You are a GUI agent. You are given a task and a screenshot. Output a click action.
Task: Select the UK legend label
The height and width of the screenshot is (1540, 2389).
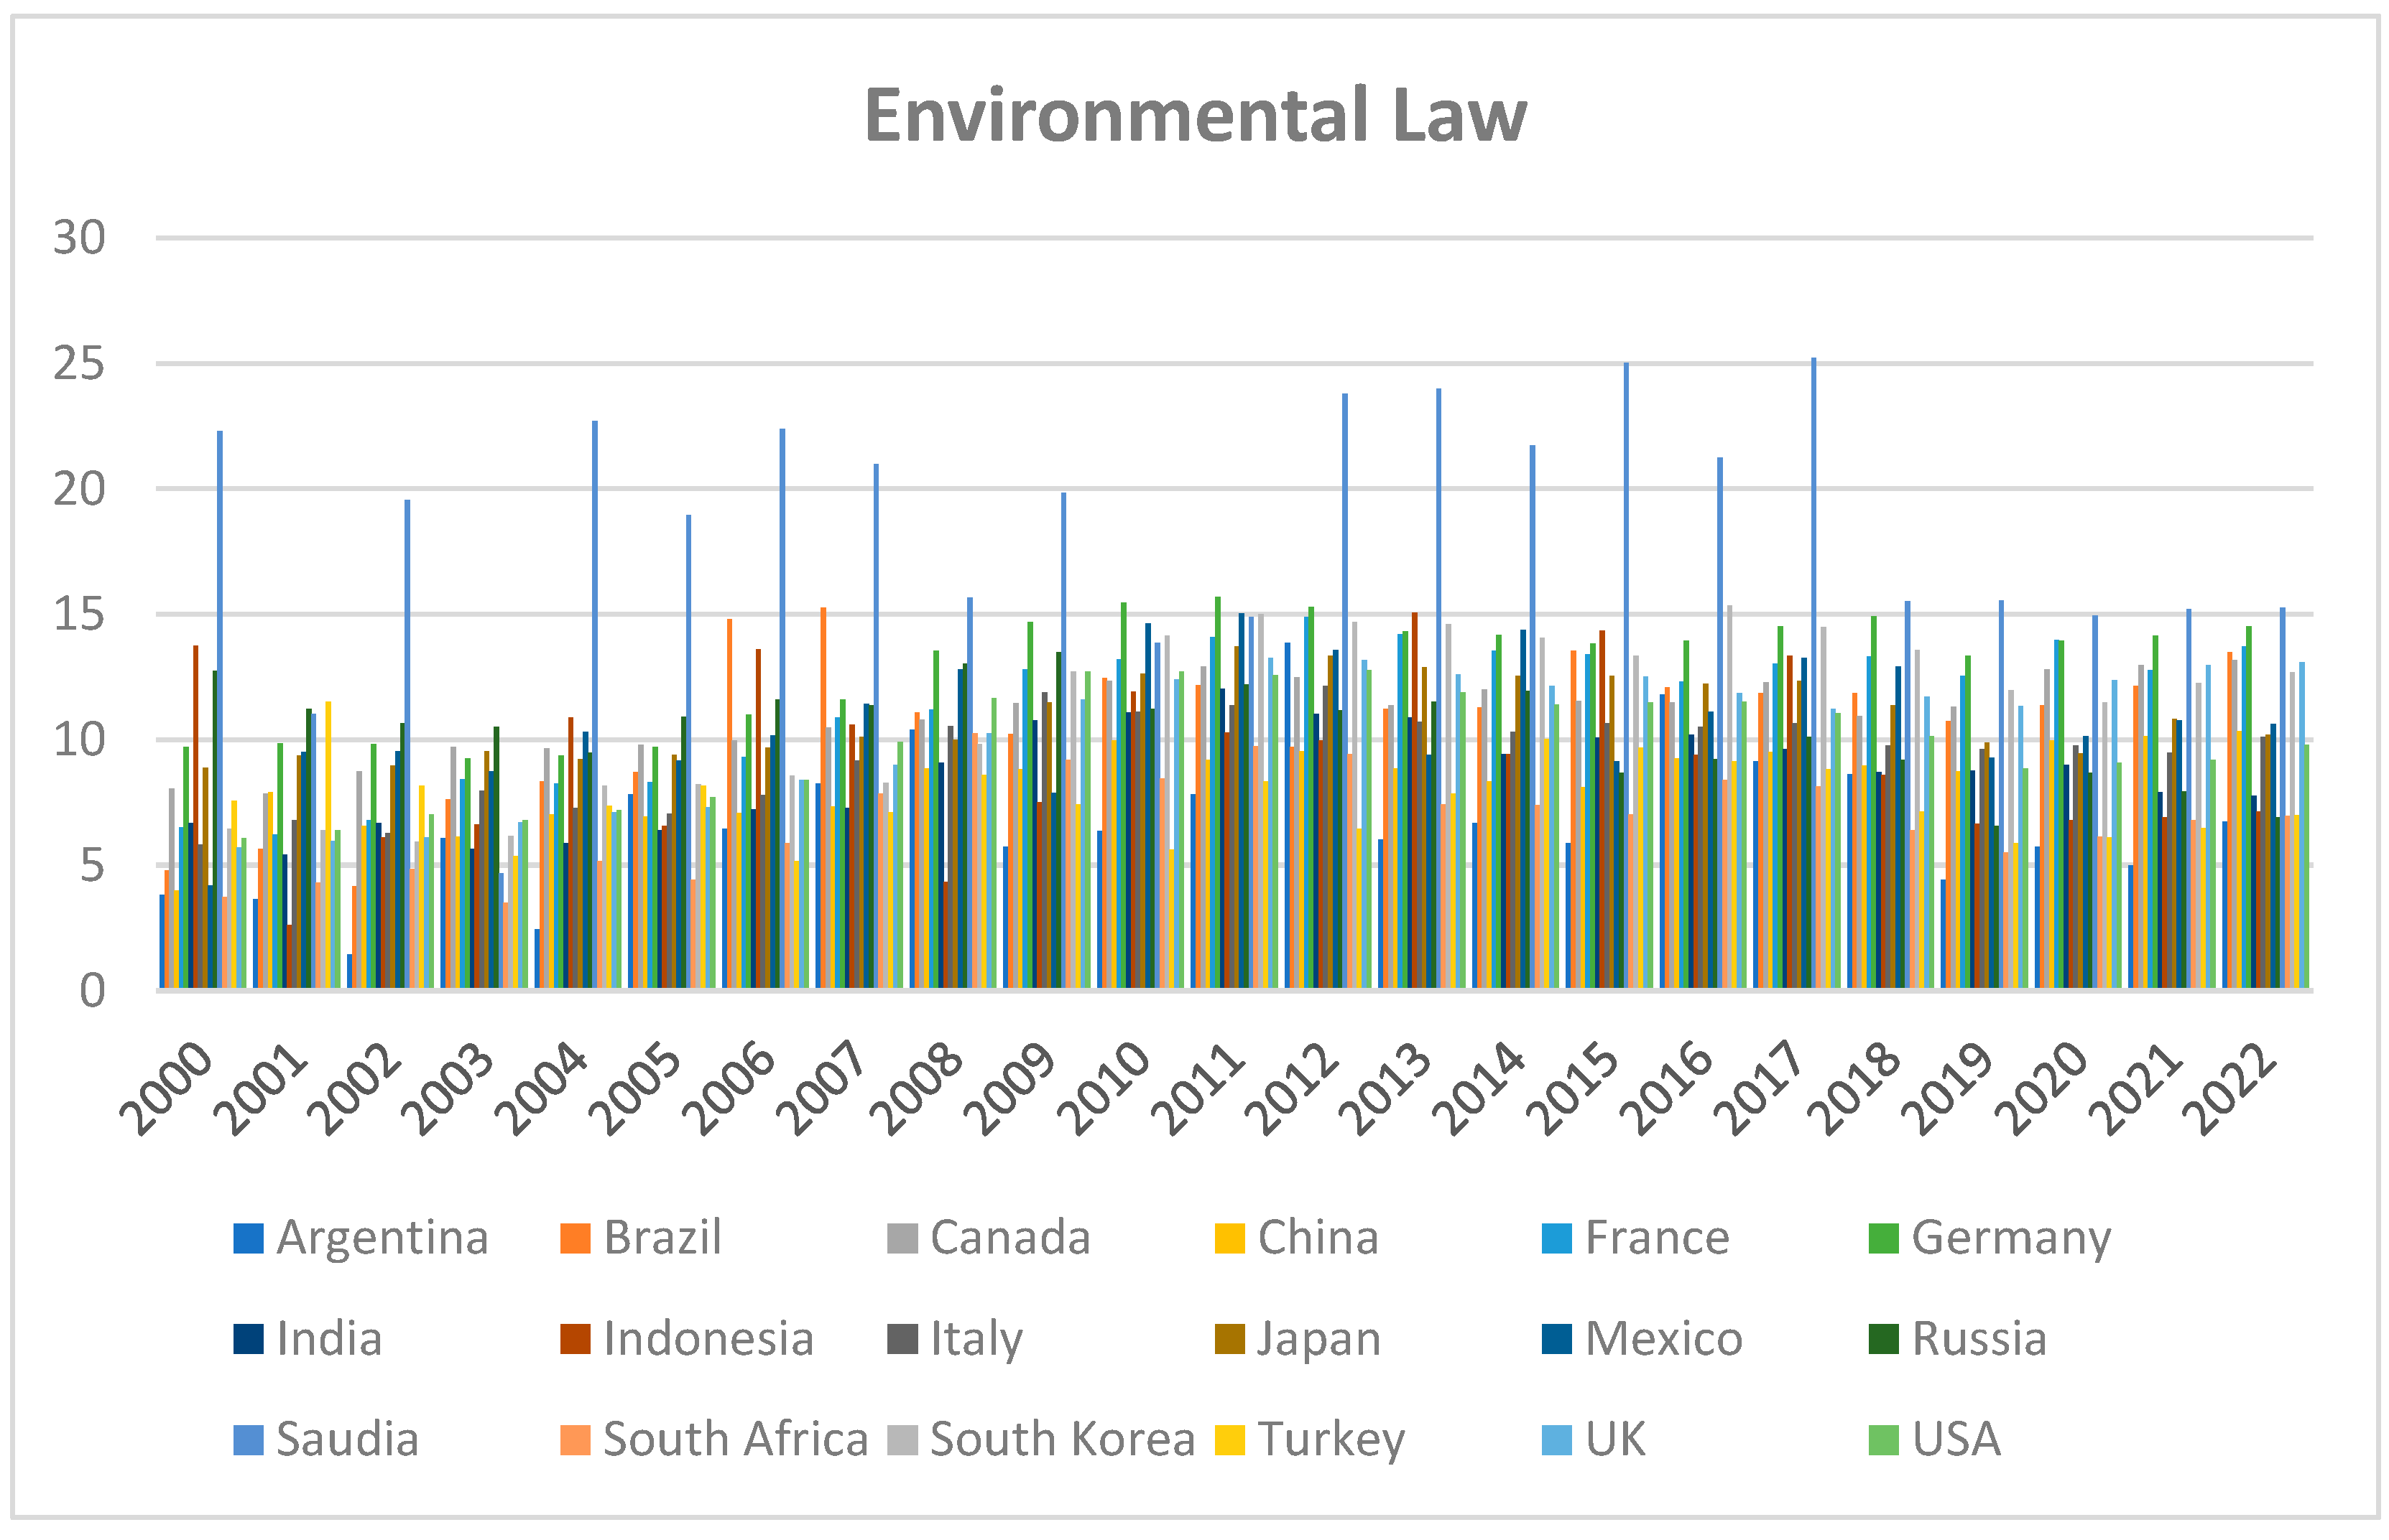(x=1615, y=1440)
